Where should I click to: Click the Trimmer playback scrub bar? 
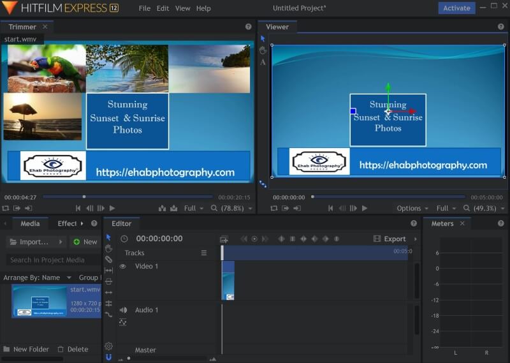point(128,197)
